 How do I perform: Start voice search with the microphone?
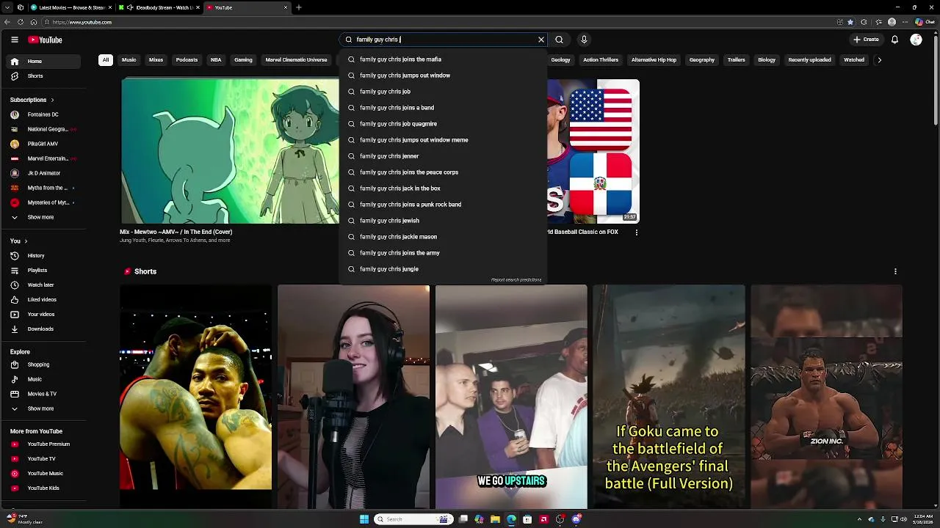point(584,40)
